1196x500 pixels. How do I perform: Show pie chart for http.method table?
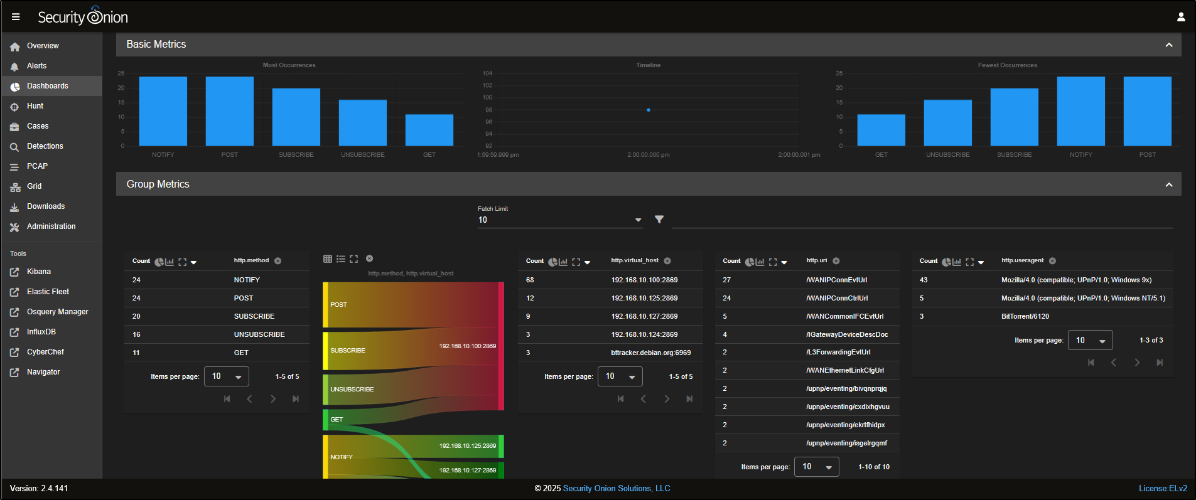pyautogui.click(x=159, y=262)
